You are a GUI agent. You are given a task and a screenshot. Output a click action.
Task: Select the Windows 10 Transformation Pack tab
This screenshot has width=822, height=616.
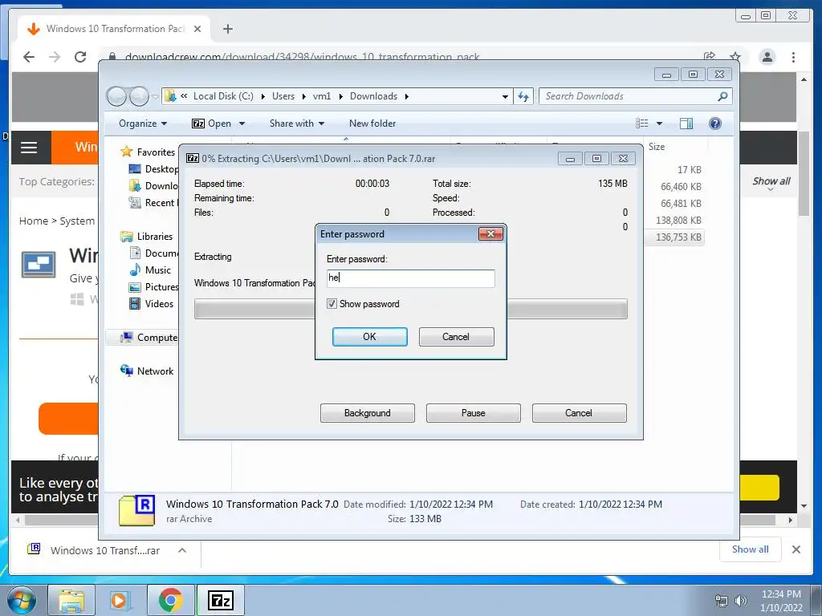click(x=114, y=29)
